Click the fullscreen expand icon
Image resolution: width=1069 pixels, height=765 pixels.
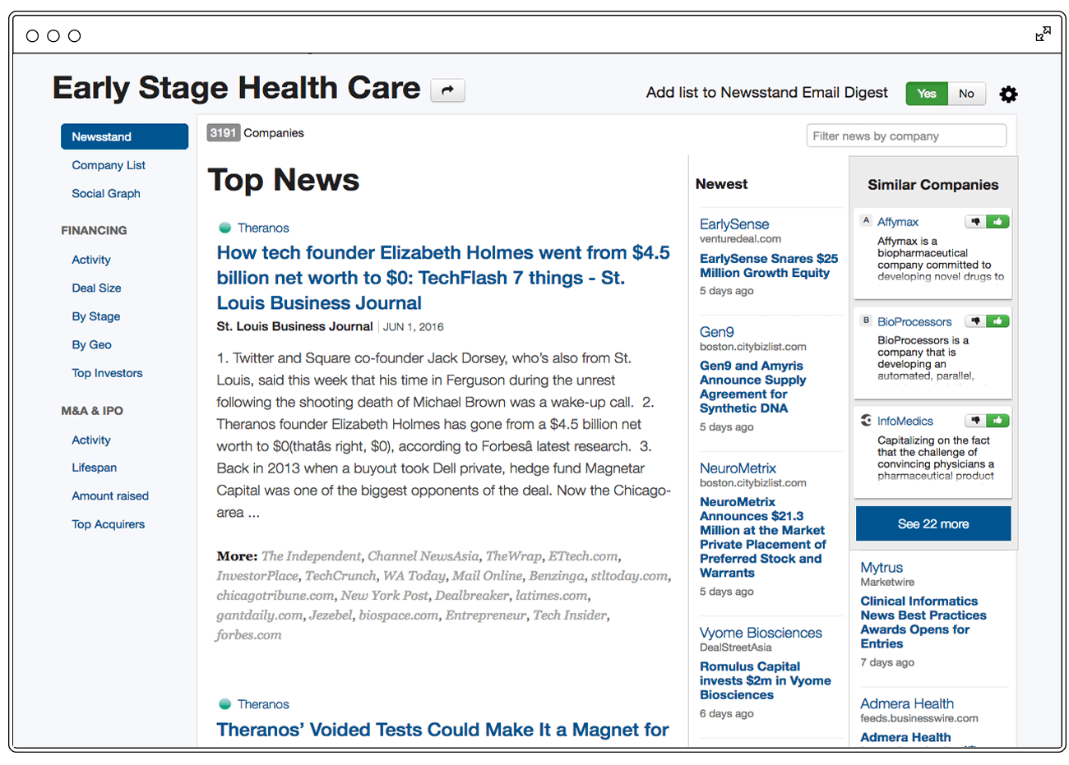(x=1043, y=35)
